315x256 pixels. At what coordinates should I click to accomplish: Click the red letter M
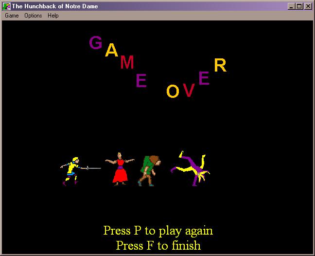[127, 62]
